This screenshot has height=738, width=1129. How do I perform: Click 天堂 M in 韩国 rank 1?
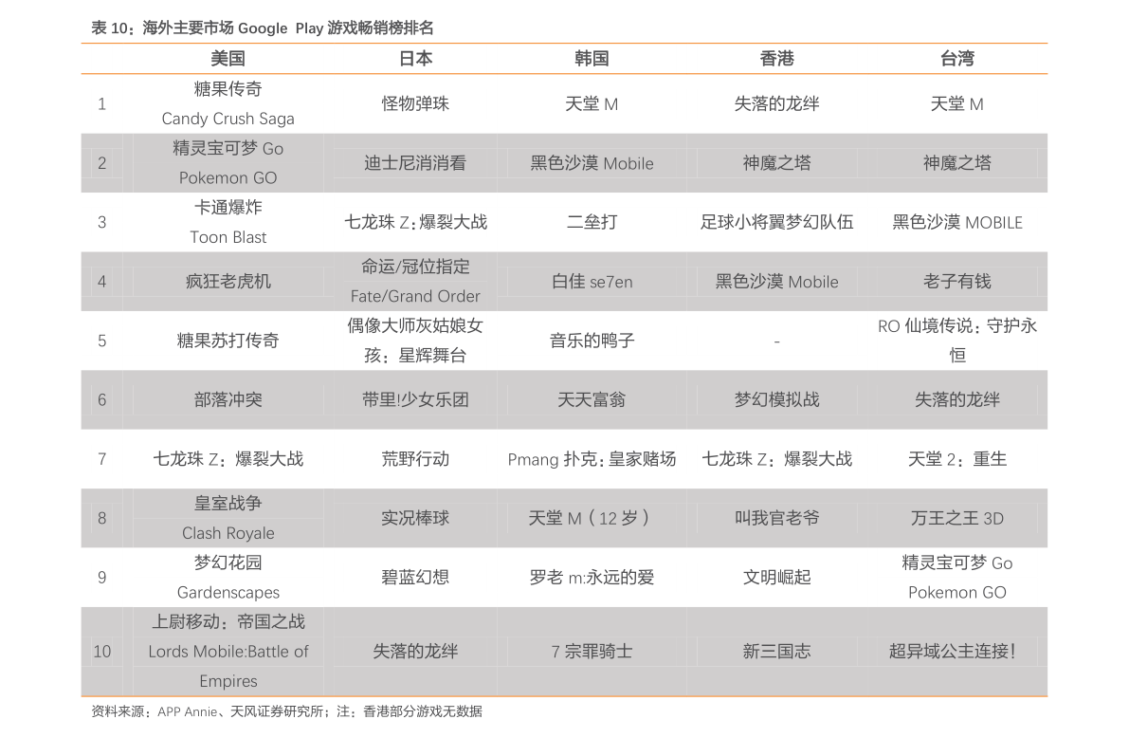point(592,103)
